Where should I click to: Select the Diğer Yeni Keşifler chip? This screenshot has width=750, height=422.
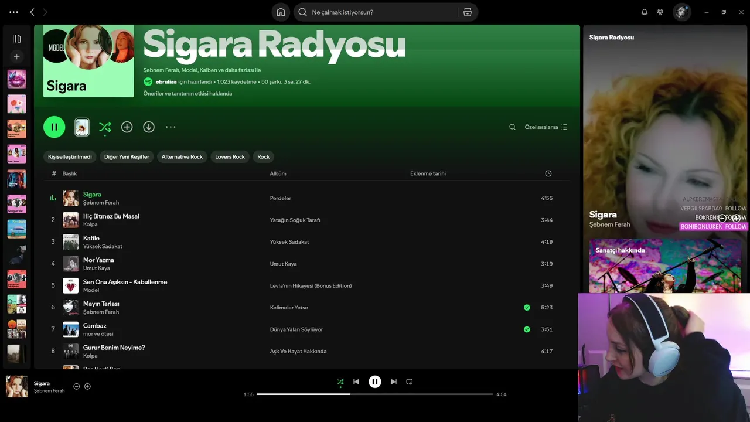click(x=127, y=156)
